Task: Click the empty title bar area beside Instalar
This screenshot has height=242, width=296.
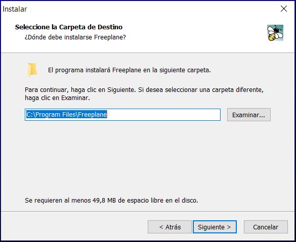Action: point(151,9)
